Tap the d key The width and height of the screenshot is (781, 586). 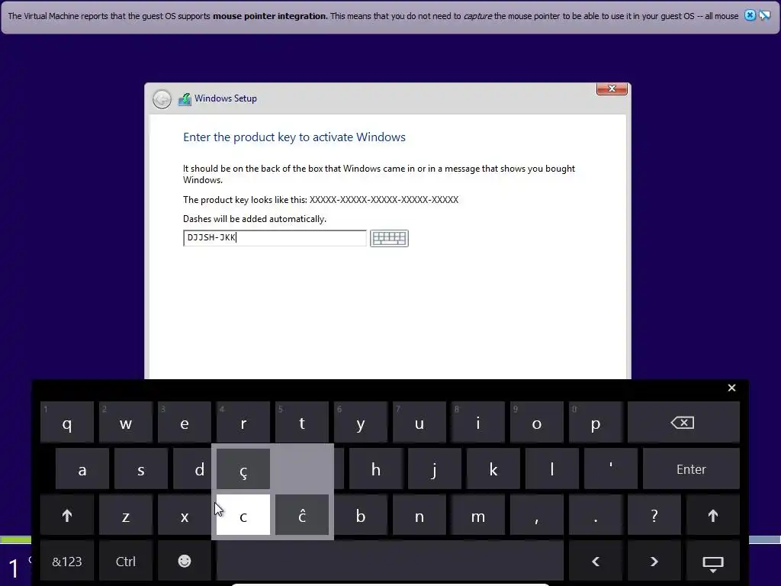(x=193, y=469)
